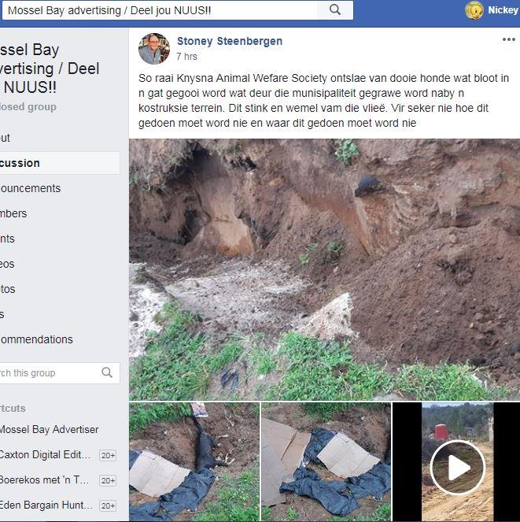The image size is (520, 522).
Task: Click the top search field with group name
Action: tap(160, 10)
